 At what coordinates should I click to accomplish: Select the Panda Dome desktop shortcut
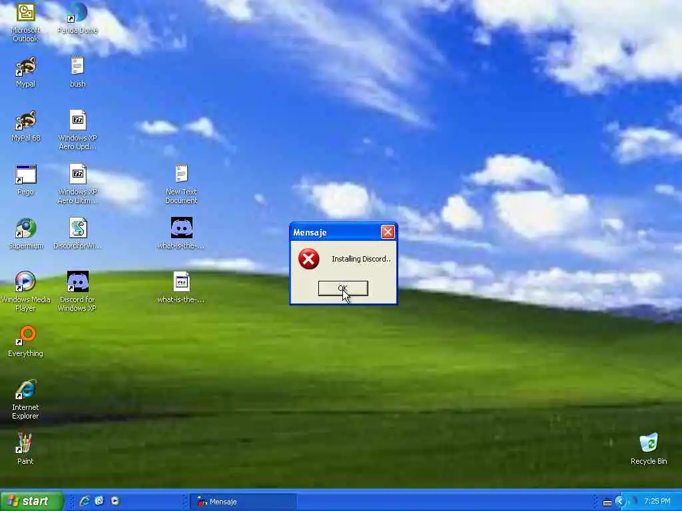point(77,18)
